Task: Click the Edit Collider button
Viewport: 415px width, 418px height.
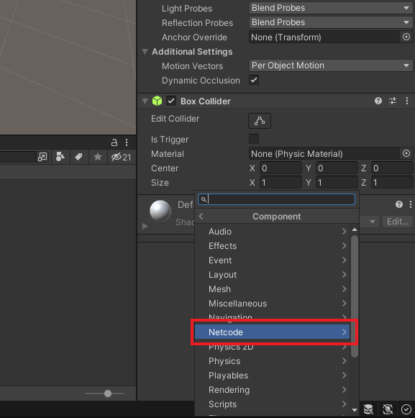Action: [x=260, y=121]
